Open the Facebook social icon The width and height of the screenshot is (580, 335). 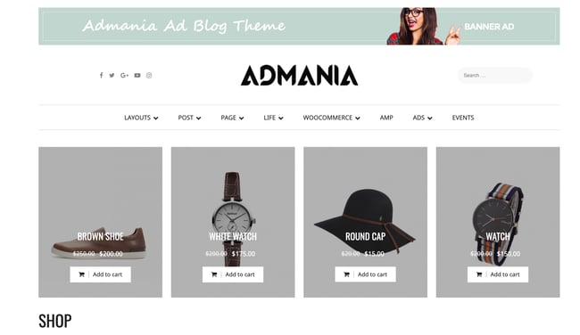click(102, 76)
